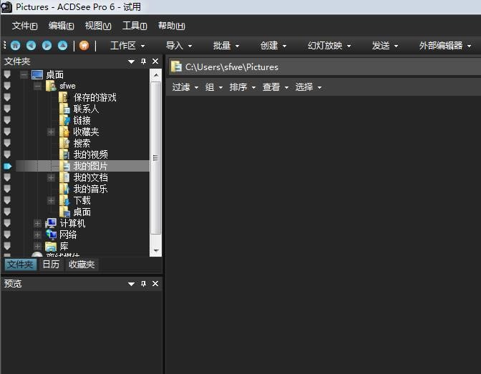The width and height of the screenshot is (481, 374).
Task: Open the 工具 menu
Action: point(135,26)
